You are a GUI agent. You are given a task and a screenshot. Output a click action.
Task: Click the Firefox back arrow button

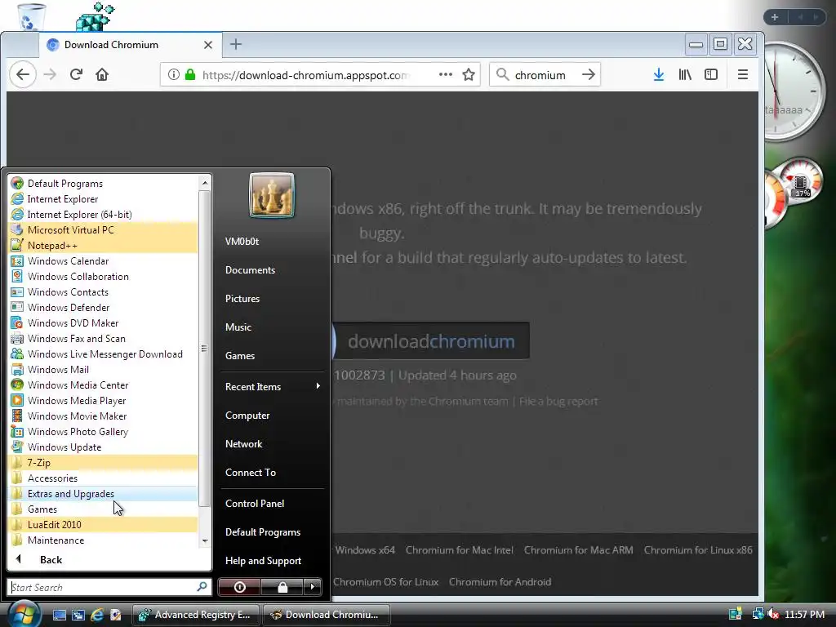pos(22,74)
